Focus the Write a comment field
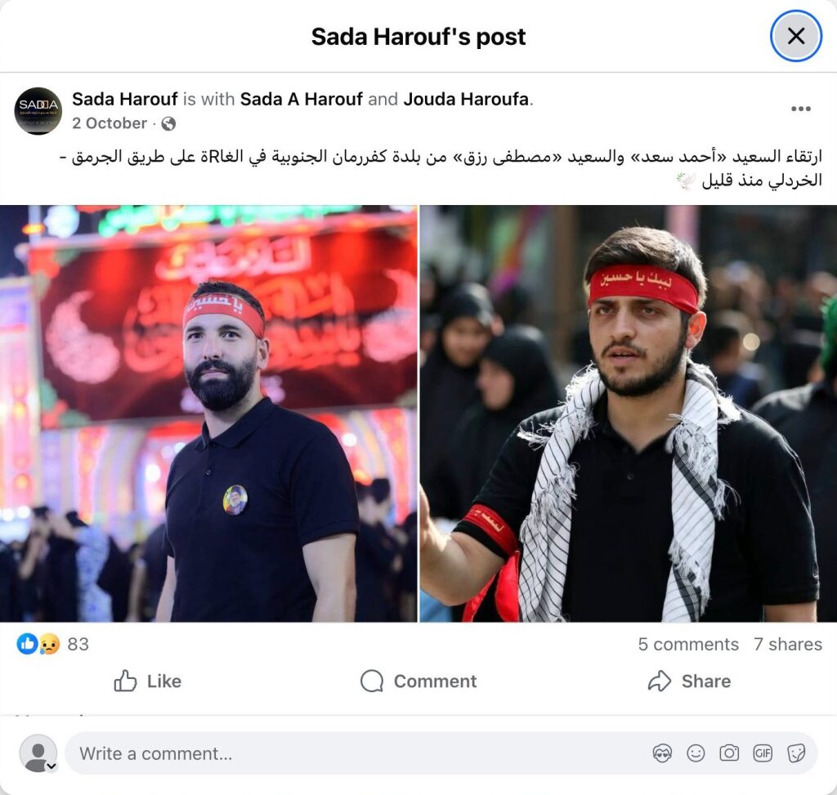837x795 pixels. point(441,753)
